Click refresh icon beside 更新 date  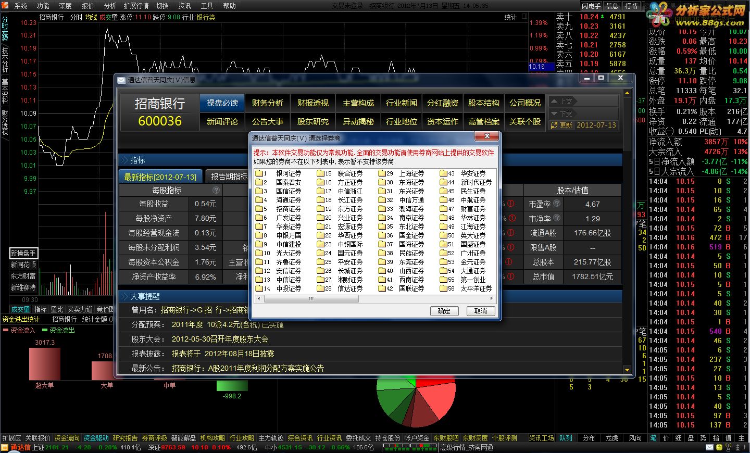coord(554,125)
